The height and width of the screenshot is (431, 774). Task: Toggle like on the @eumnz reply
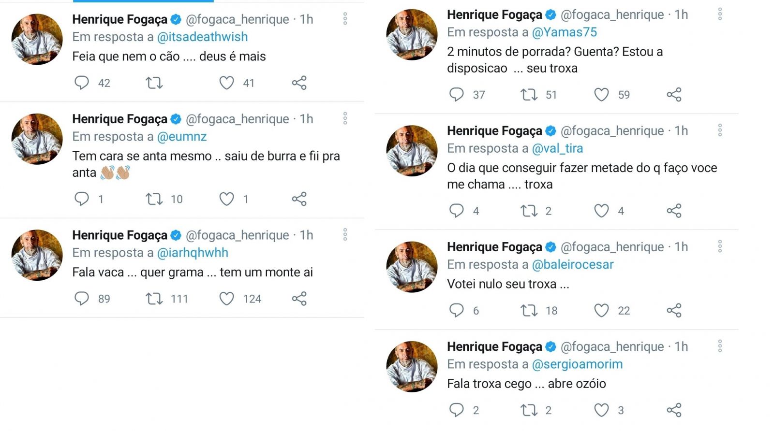point(226,199)
